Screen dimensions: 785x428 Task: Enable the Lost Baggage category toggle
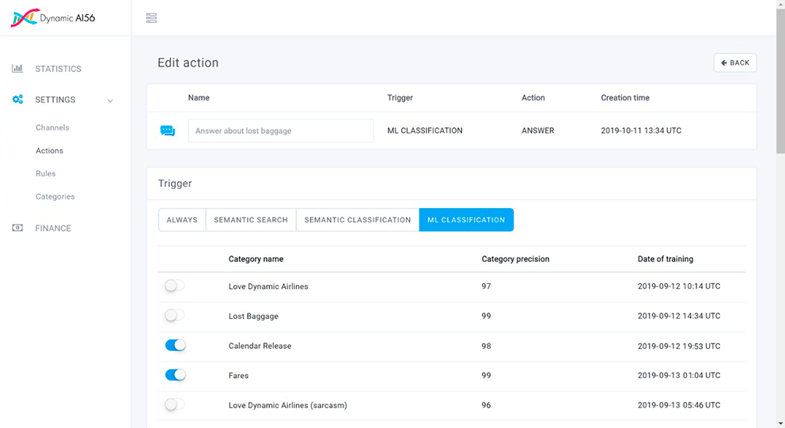coord(175,316)
